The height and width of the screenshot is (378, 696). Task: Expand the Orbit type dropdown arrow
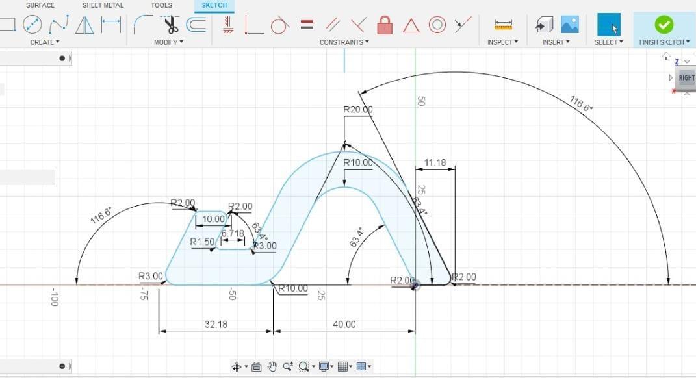[x=246, y=366]
